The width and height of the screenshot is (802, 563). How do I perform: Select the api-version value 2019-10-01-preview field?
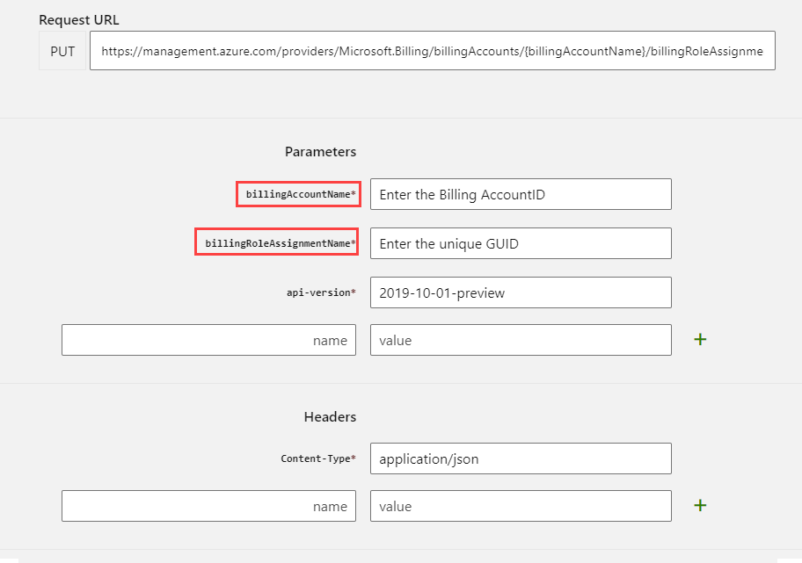coord(520,292)
